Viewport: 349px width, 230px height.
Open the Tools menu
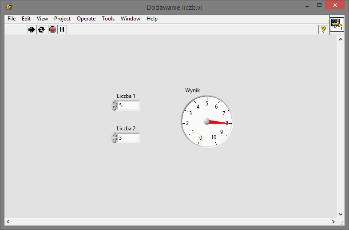pyautogui.click(x=108, y=19)
